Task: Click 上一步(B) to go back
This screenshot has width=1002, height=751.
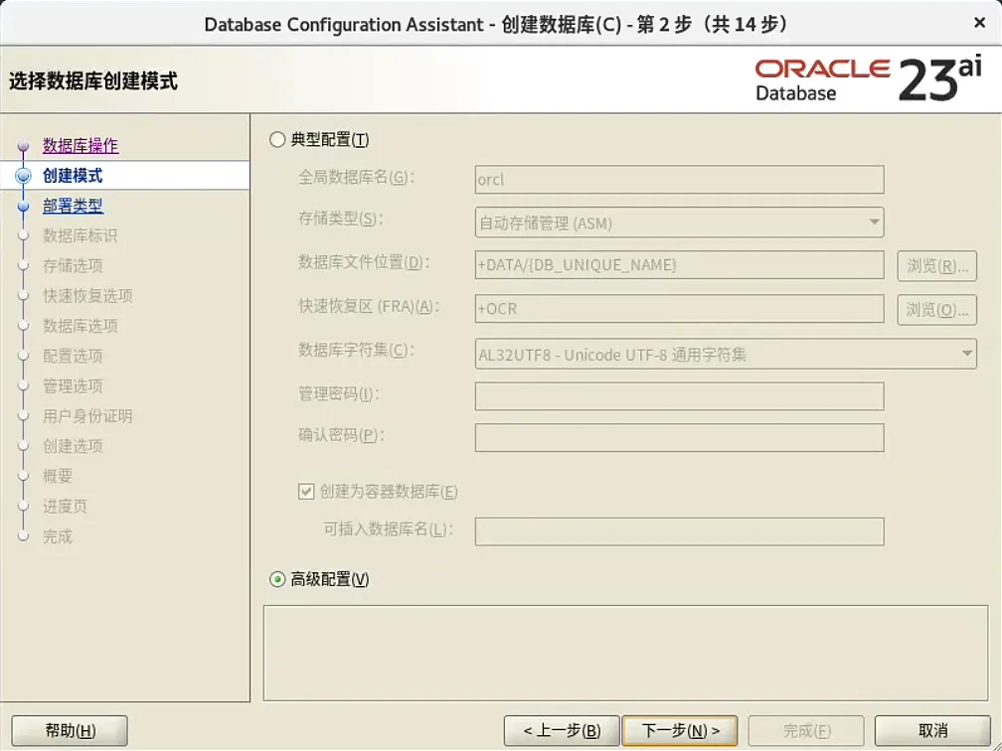Action: tap(562, 729)
